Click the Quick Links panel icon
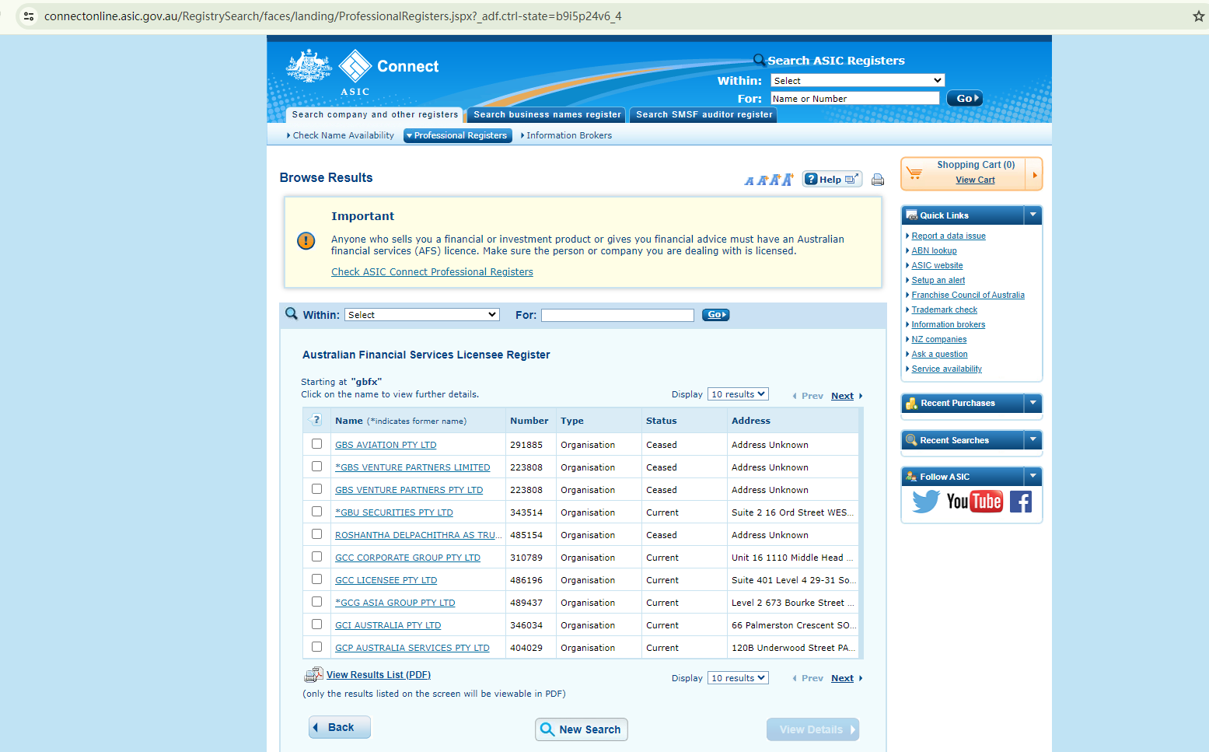Image resolution: width=1209 pixels, height=752 pixels. tap(911, 215)
